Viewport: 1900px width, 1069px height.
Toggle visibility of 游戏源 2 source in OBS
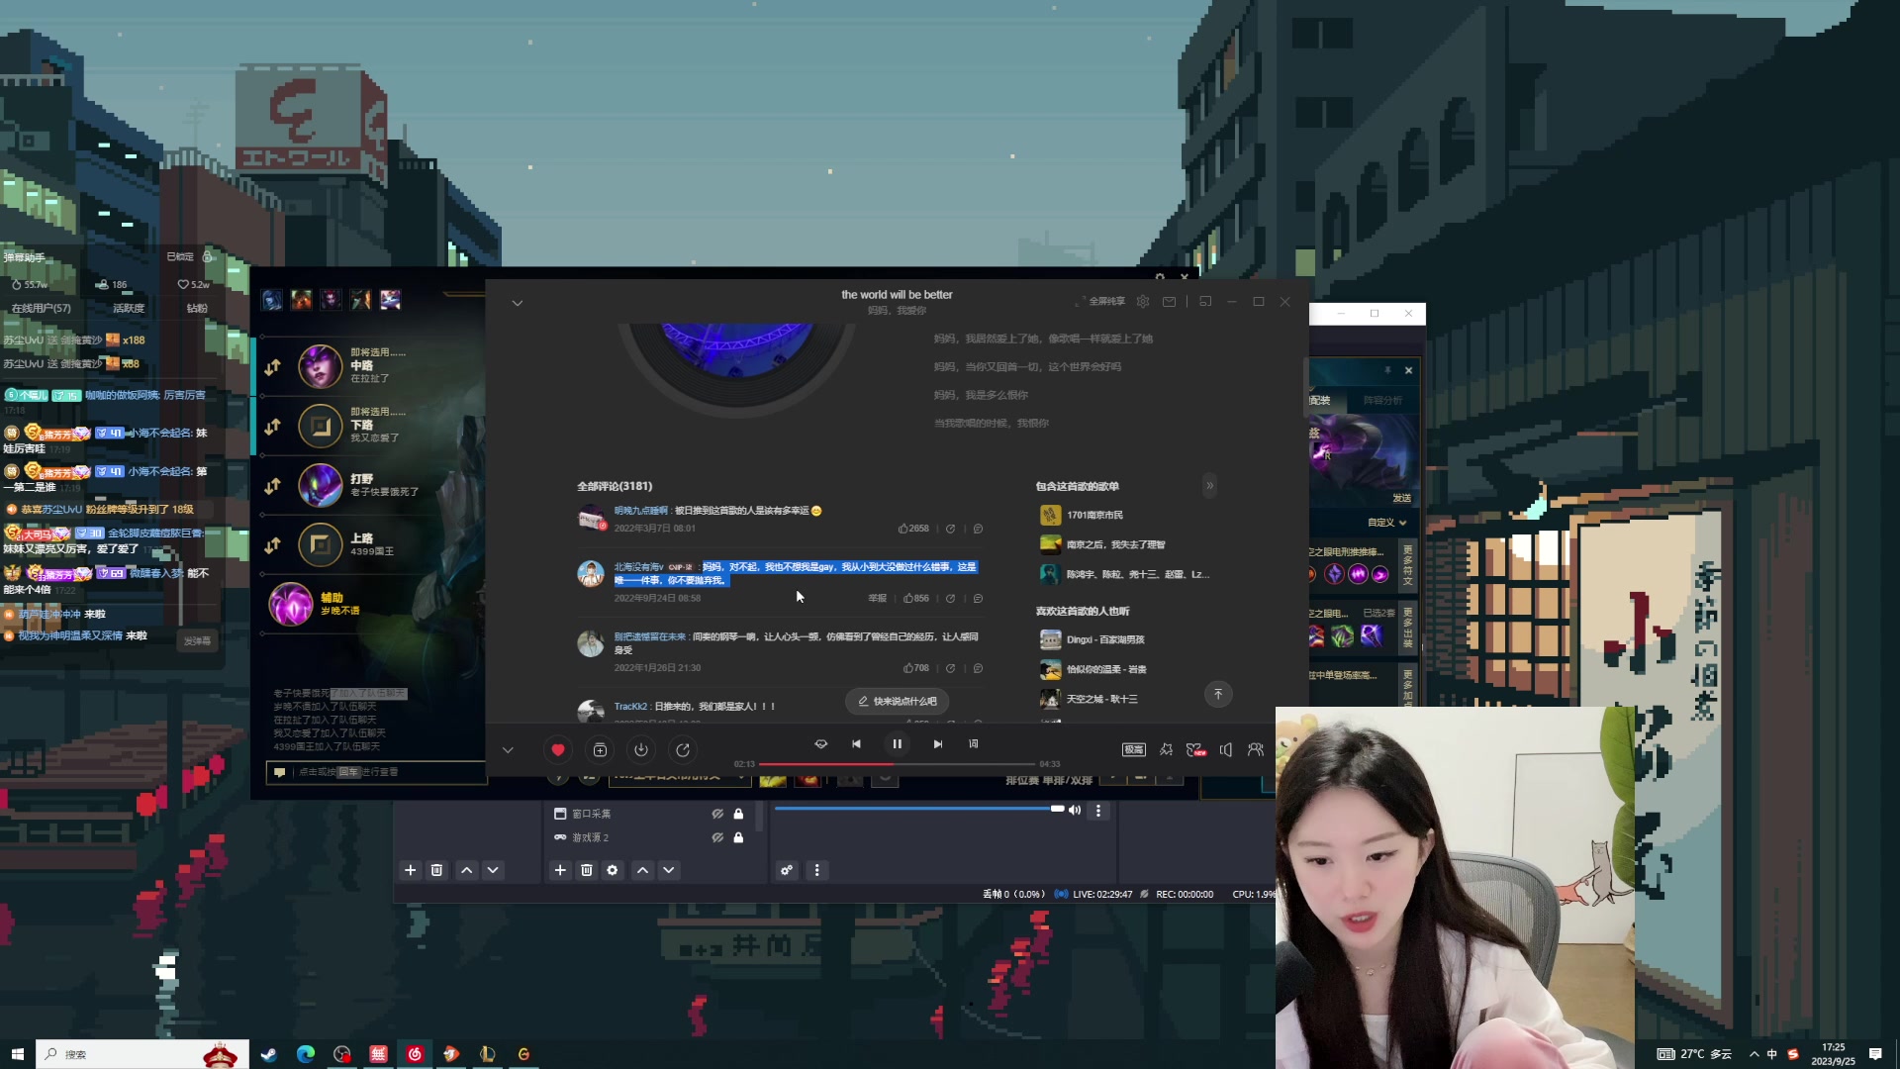[717, 837]
